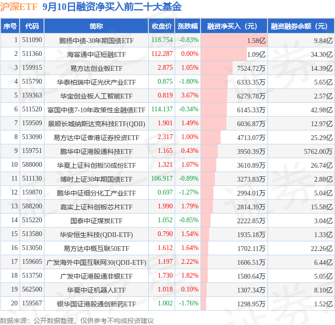Click change value 2.22%
Image resolution: width=335 pixels, height=325 pixels.
(x=190, y=262)
